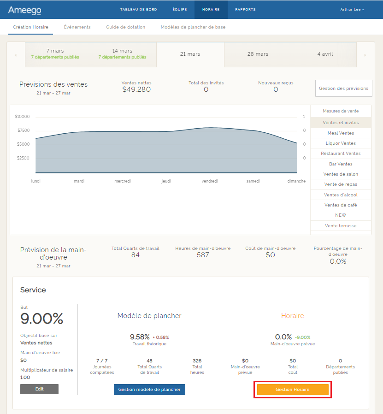Image resolution: width=383 pixels, height=414 pixels.
Task: Show Liquor Ventes in the chart
Action: click(341, 143)
